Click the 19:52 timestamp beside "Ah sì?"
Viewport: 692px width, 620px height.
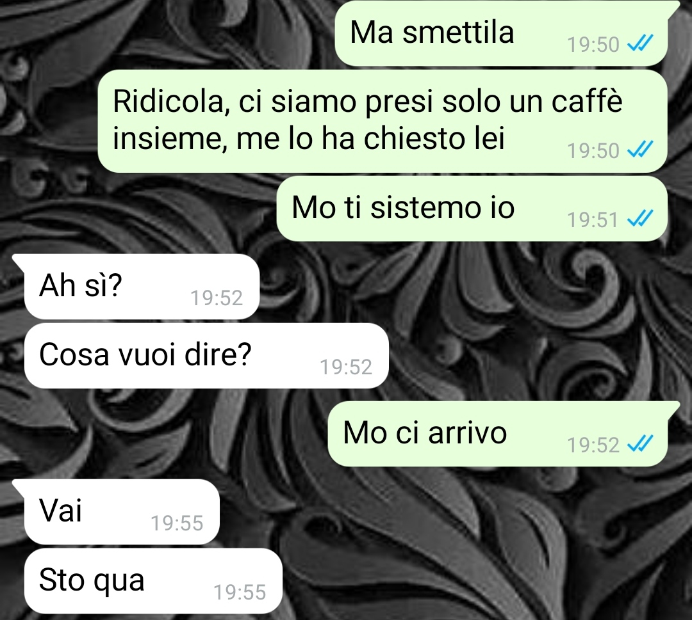[x=217, y=298]
